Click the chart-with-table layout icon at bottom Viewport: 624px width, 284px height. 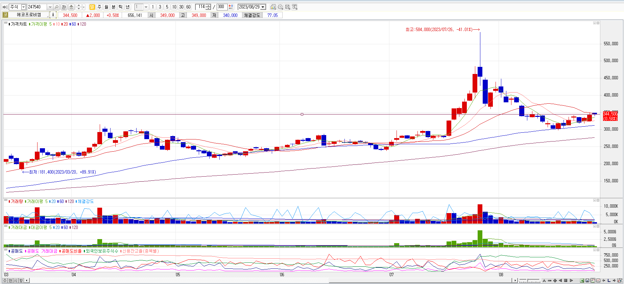(x=598, y=280)
